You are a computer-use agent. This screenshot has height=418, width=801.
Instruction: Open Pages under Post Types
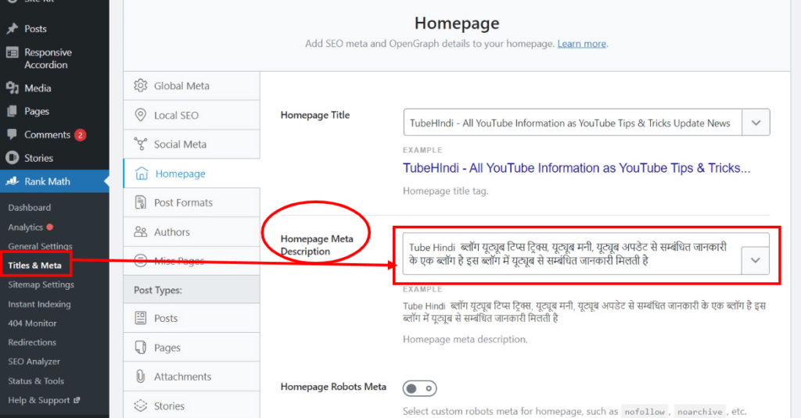coord(192,348)
